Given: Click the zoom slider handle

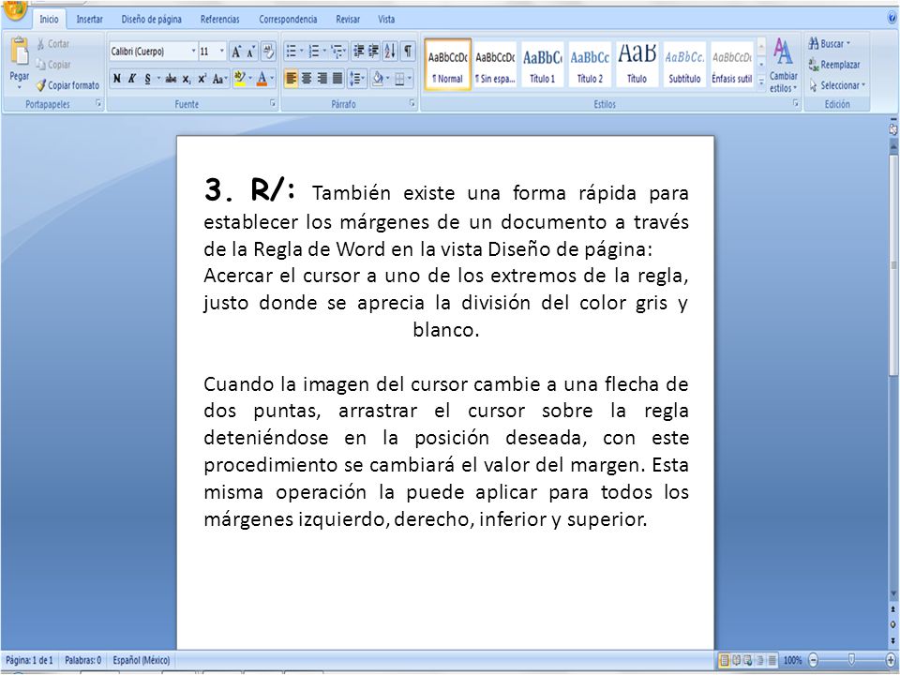Looking at the screenshot, I should pyautogui.click(x=852, y=661).
